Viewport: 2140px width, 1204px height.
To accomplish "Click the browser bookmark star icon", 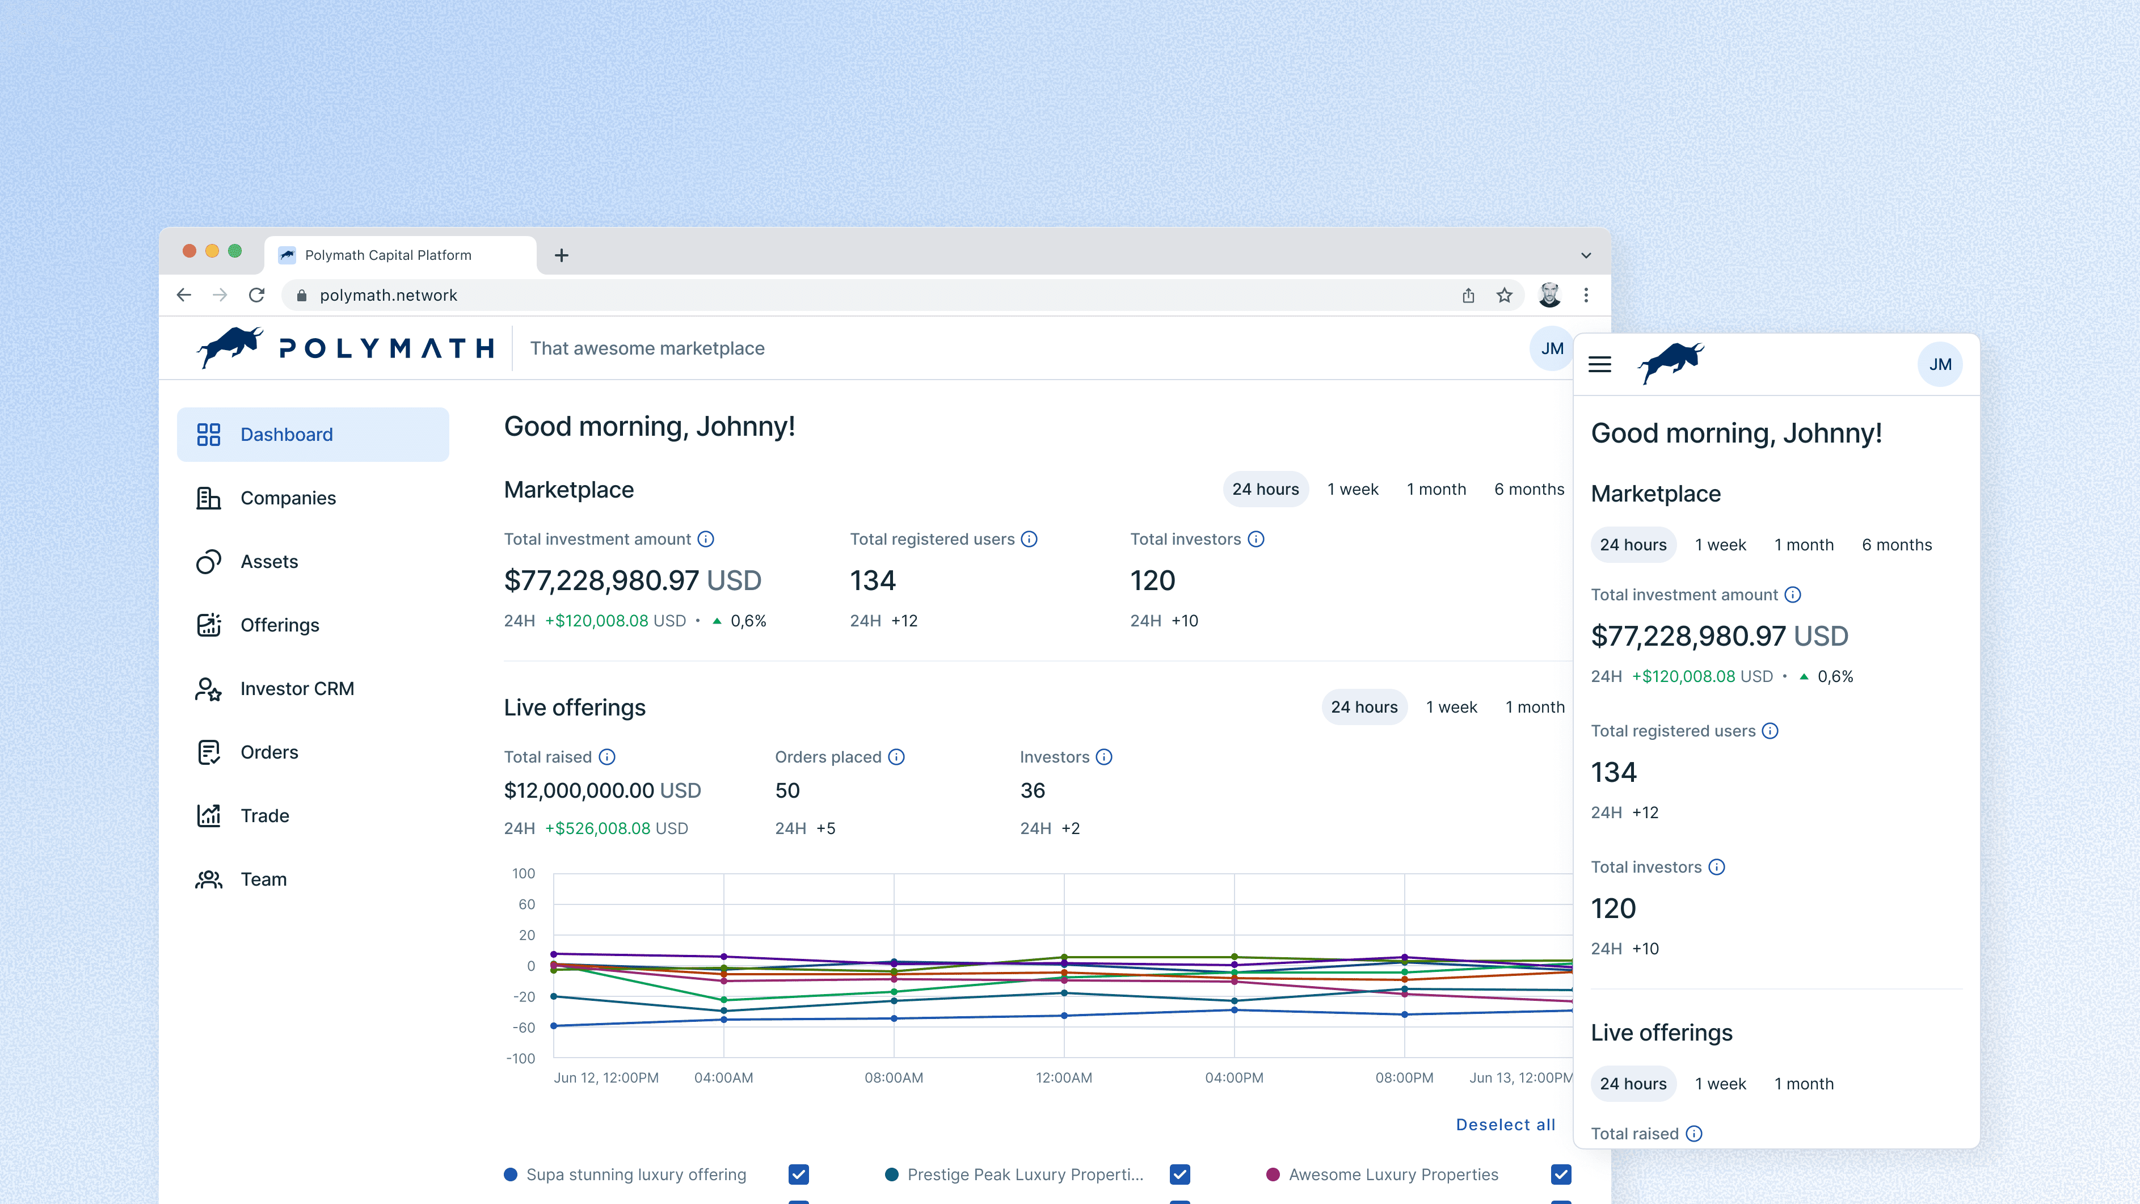I will point(1505,295).
